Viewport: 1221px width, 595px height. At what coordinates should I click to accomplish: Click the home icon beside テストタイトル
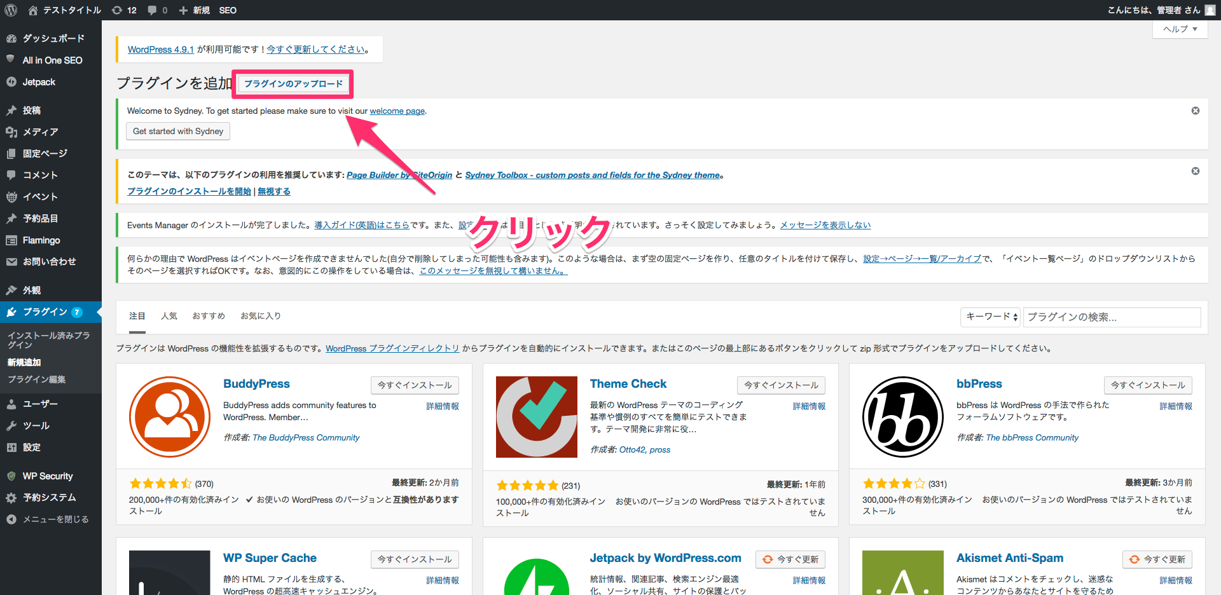pyautogui.click(x=33, y=10)
